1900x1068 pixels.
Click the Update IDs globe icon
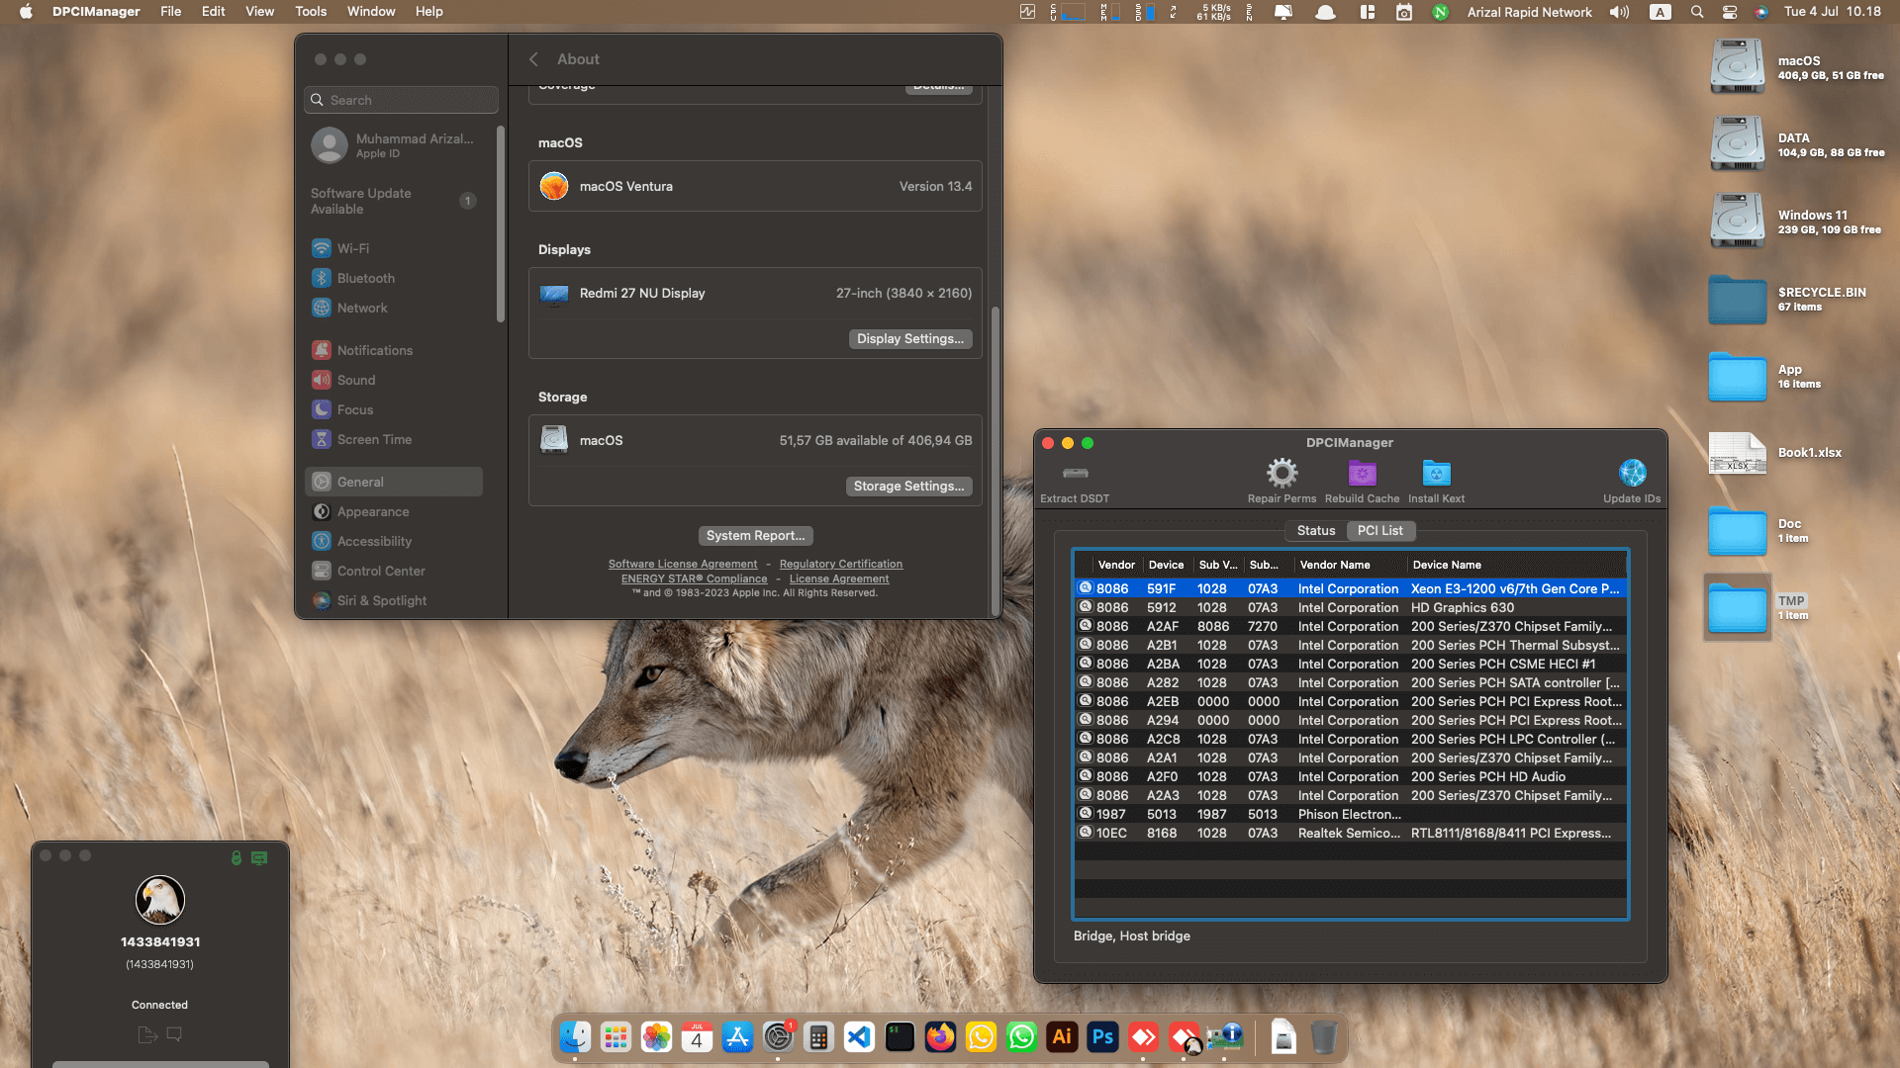click(1632, 473)
